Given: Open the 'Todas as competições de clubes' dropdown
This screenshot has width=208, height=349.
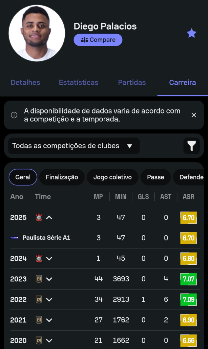Looking at the screenshot, I should (73, 146).
